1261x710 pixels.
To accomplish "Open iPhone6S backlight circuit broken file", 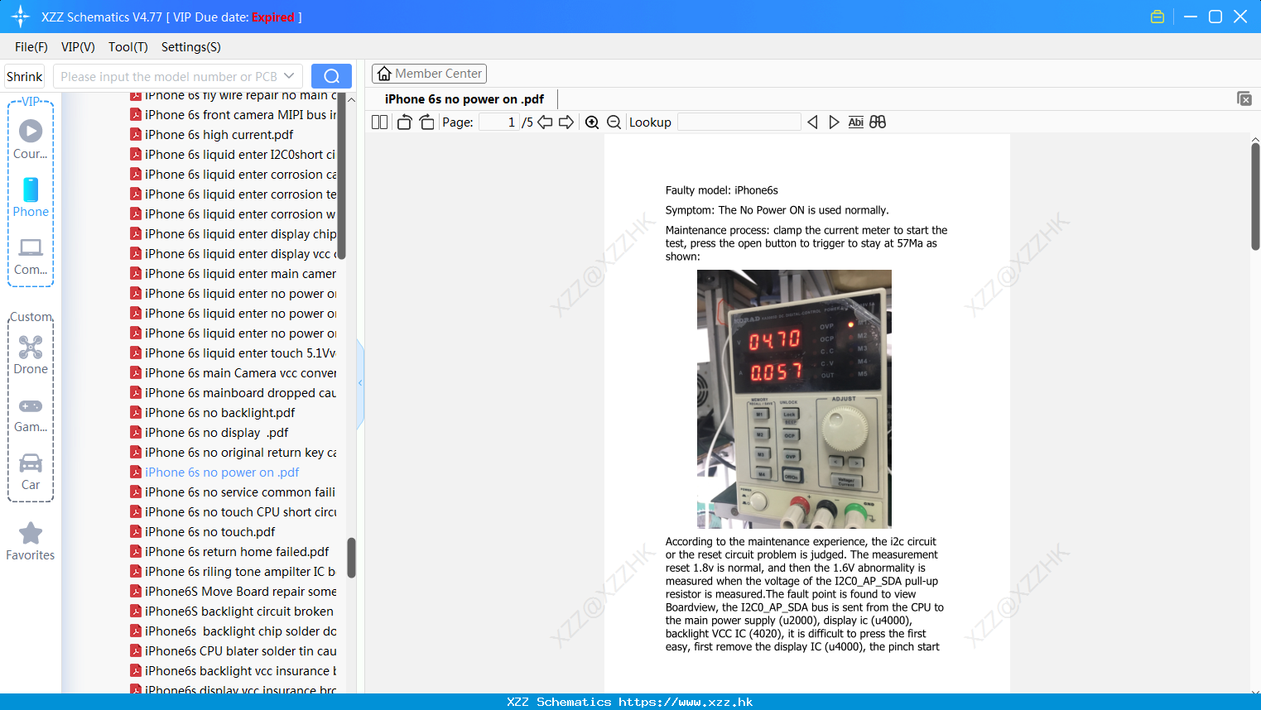I will [232, 612].
